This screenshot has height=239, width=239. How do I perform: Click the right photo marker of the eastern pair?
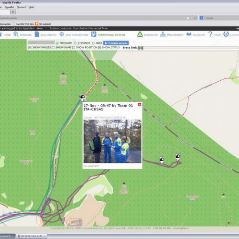(x=178, y=157)
